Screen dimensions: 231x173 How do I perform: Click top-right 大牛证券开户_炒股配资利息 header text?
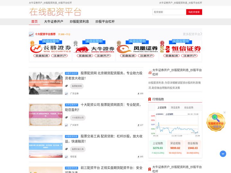(180, 3)
